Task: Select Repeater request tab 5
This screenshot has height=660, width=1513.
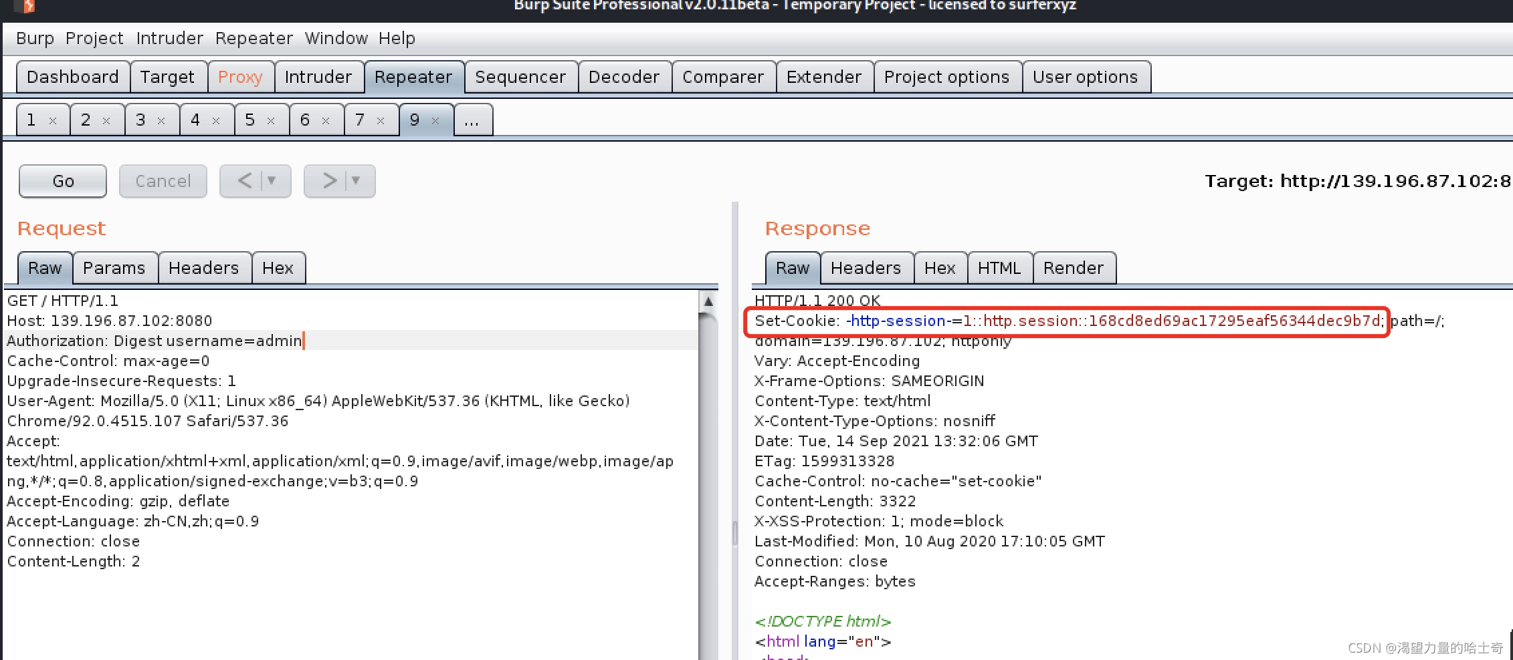Action: point(250,120)
